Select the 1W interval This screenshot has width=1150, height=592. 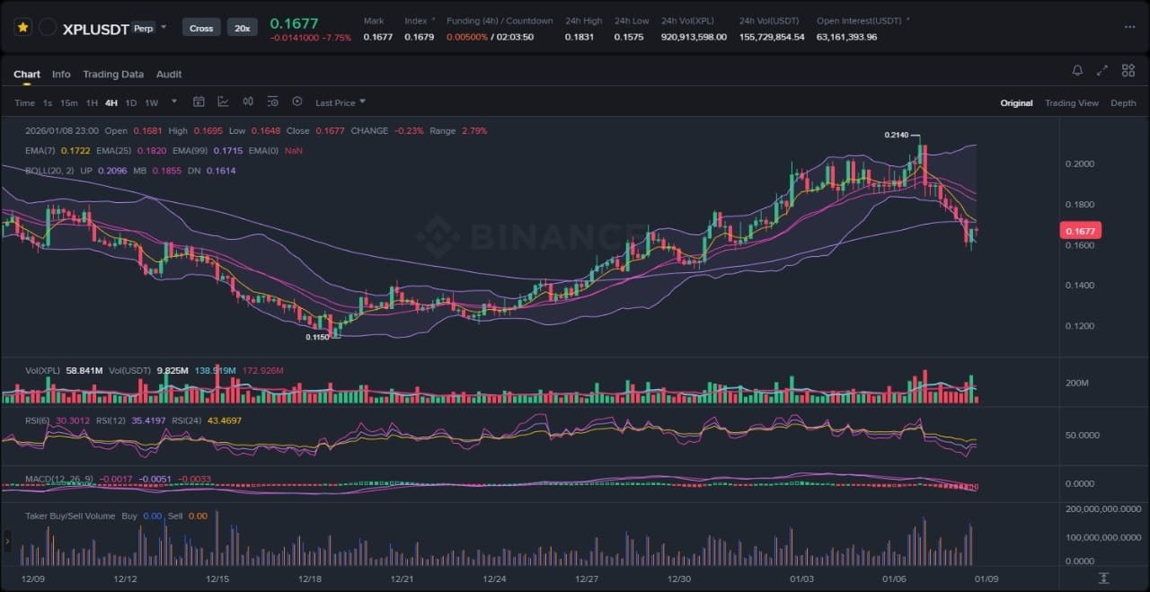[151, 102]
